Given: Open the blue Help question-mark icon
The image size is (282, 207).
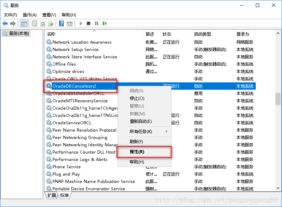Looking at the screenshot, I should click(61, 23).
